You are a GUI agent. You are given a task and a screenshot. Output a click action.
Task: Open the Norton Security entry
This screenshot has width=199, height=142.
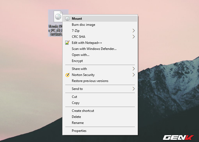coord(100,75)
